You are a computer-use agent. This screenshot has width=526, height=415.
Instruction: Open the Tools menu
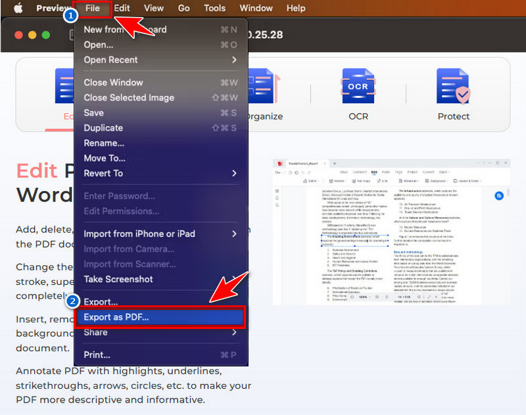(215, 8)
